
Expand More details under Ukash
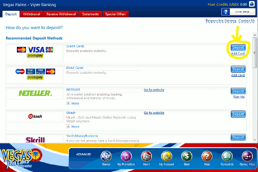pos(73,127)
